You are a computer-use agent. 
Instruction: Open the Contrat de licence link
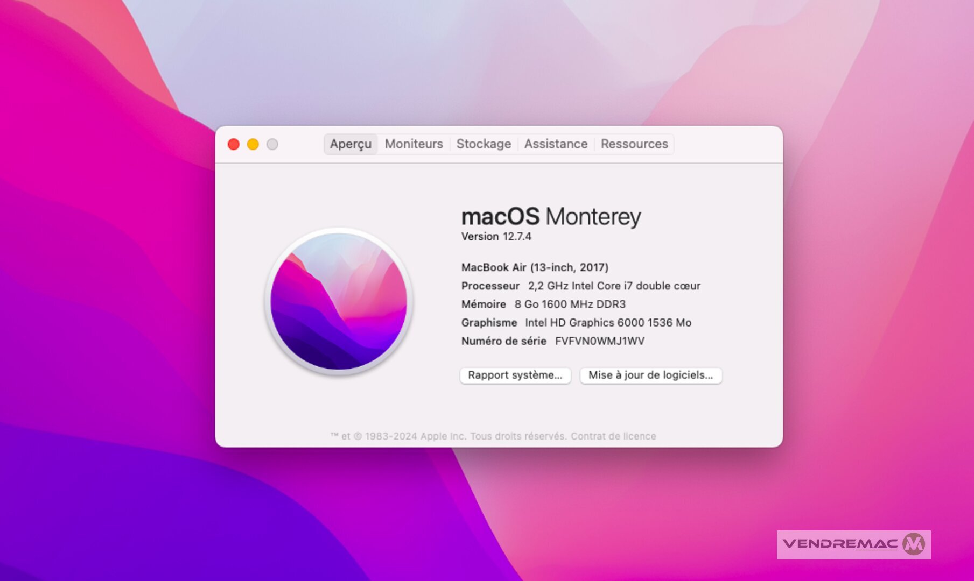tap(613, 436)
